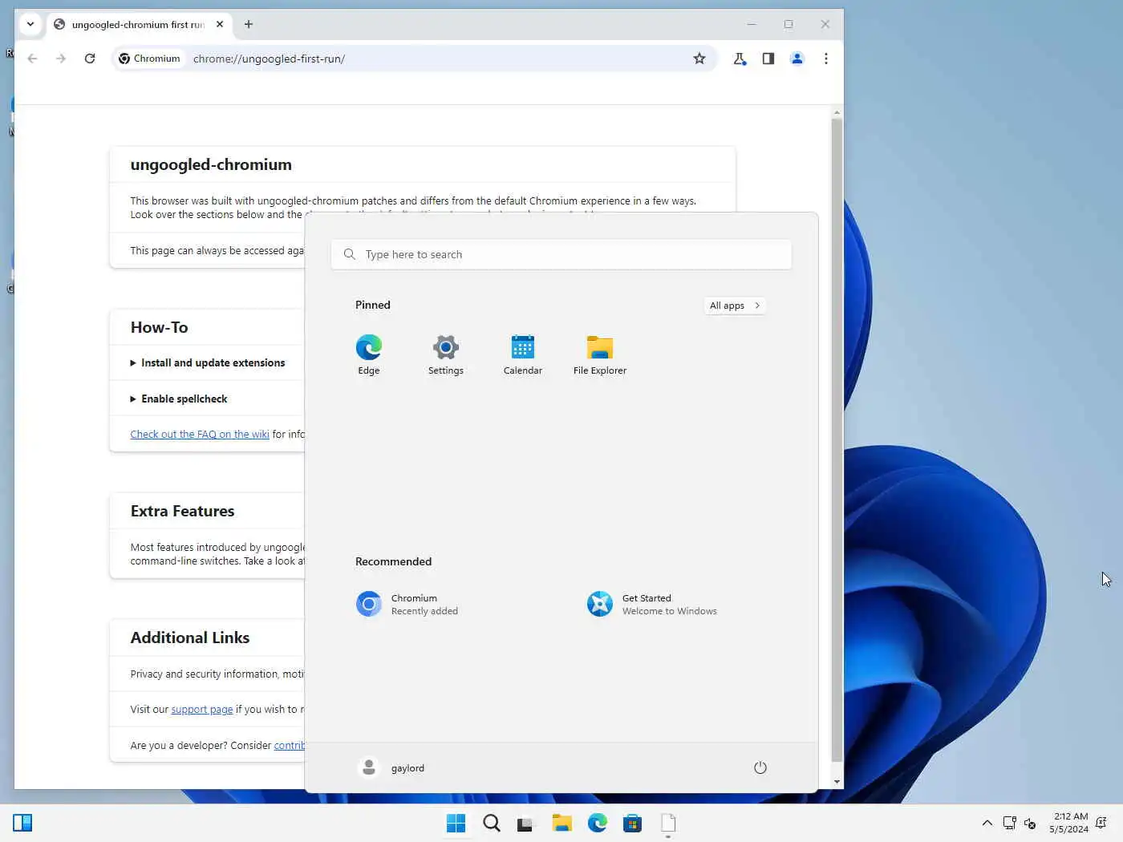Open Microsoft Edge on taskbar
Viewport: 1123px width, 842px height.
click(x=598, y=823)
